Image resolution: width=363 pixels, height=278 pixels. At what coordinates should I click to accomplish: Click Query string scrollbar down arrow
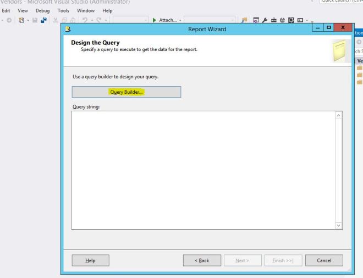click(338, 226)
